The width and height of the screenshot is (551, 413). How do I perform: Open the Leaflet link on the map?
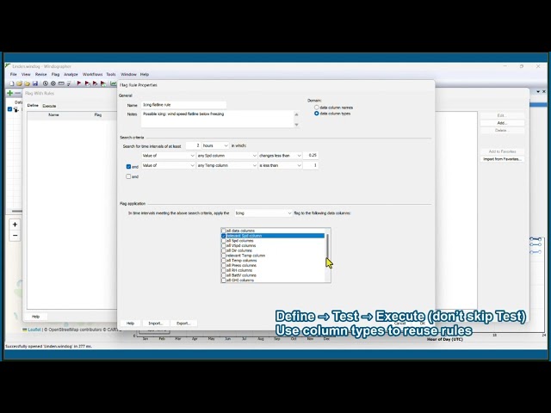coord(34,330)
